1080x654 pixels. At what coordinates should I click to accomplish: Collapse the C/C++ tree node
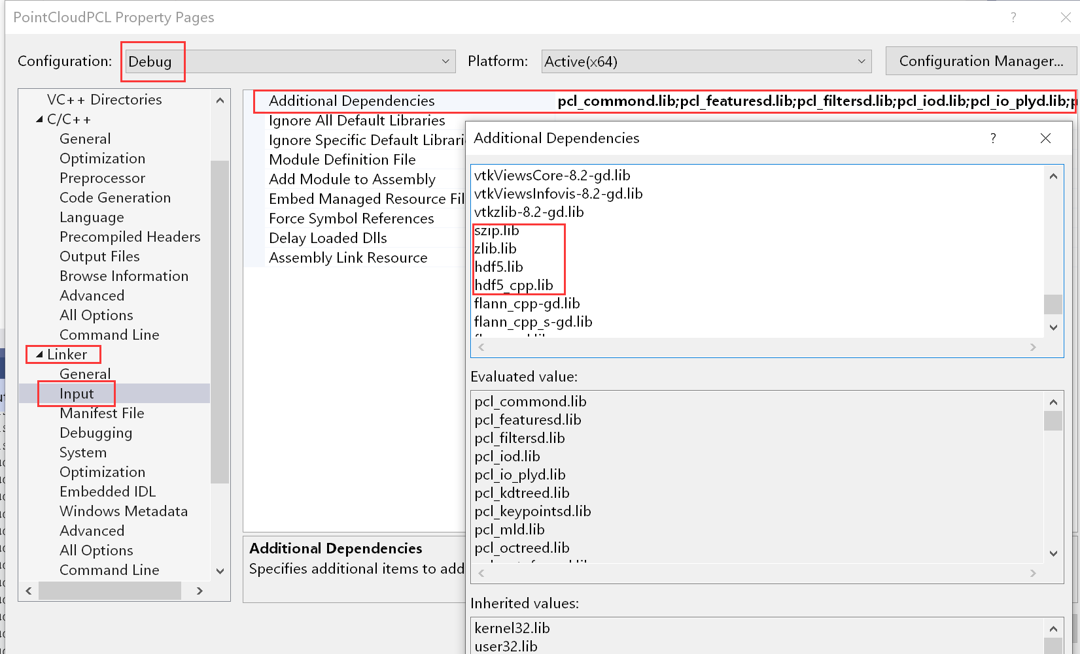pos(40,120)
